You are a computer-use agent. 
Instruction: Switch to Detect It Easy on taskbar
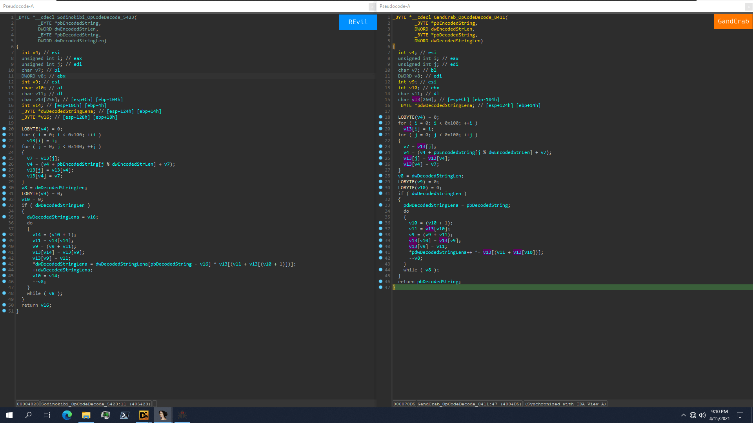click(144, 415)
